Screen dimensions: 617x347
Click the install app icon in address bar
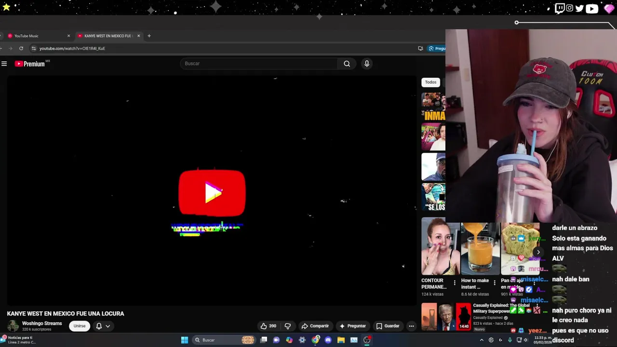click(x=420, y=48)
